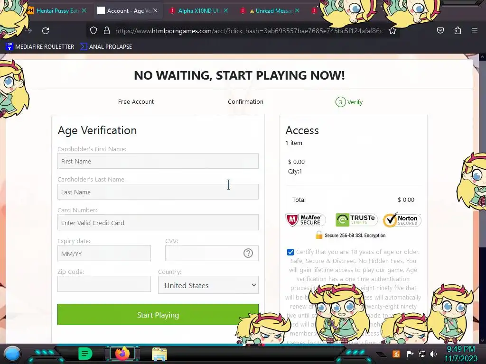Close the Alpha X10ND tab
The image size is (486, 364).
pos(226,10)
